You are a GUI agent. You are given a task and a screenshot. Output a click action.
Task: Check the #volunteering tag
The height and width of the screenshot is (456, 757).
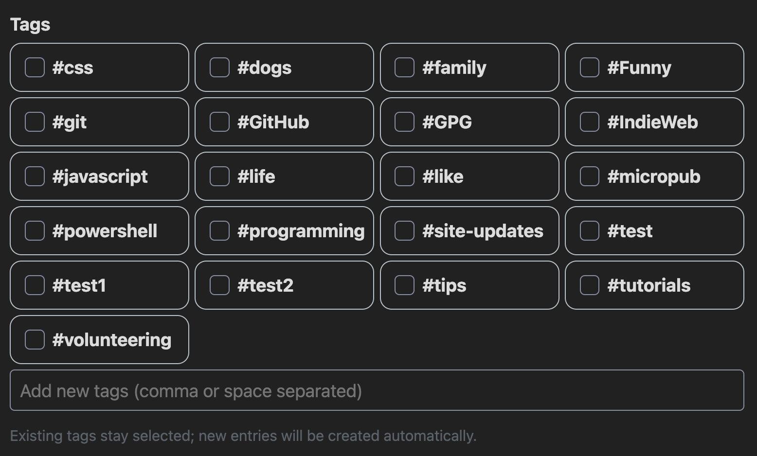[x=34, y=340]
